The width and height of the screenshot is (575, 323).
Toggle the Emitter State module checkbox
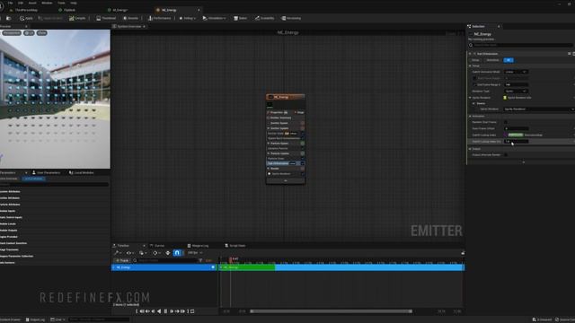pos(303,134)
